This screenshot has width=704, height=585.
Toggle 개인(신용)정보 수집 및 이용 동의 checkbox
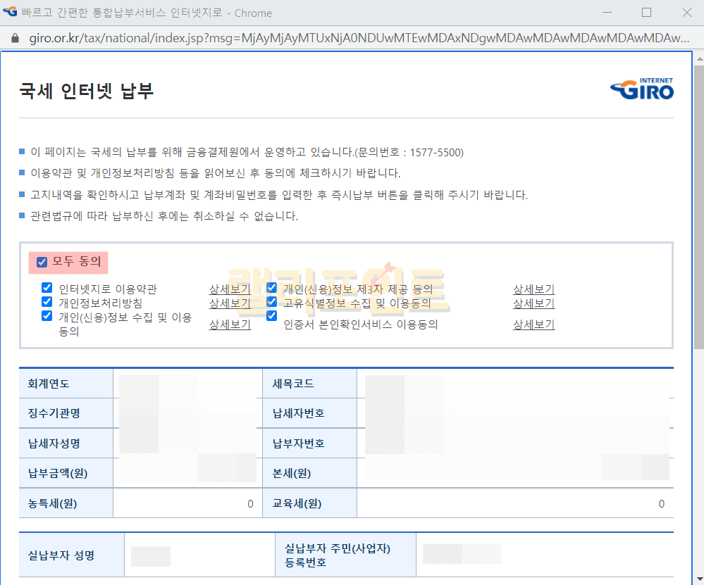pos(47,317)
